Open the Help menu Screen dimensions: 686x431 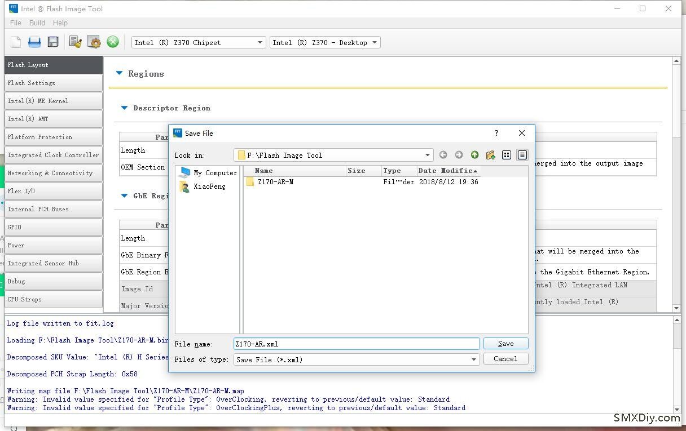pos(60,23)
